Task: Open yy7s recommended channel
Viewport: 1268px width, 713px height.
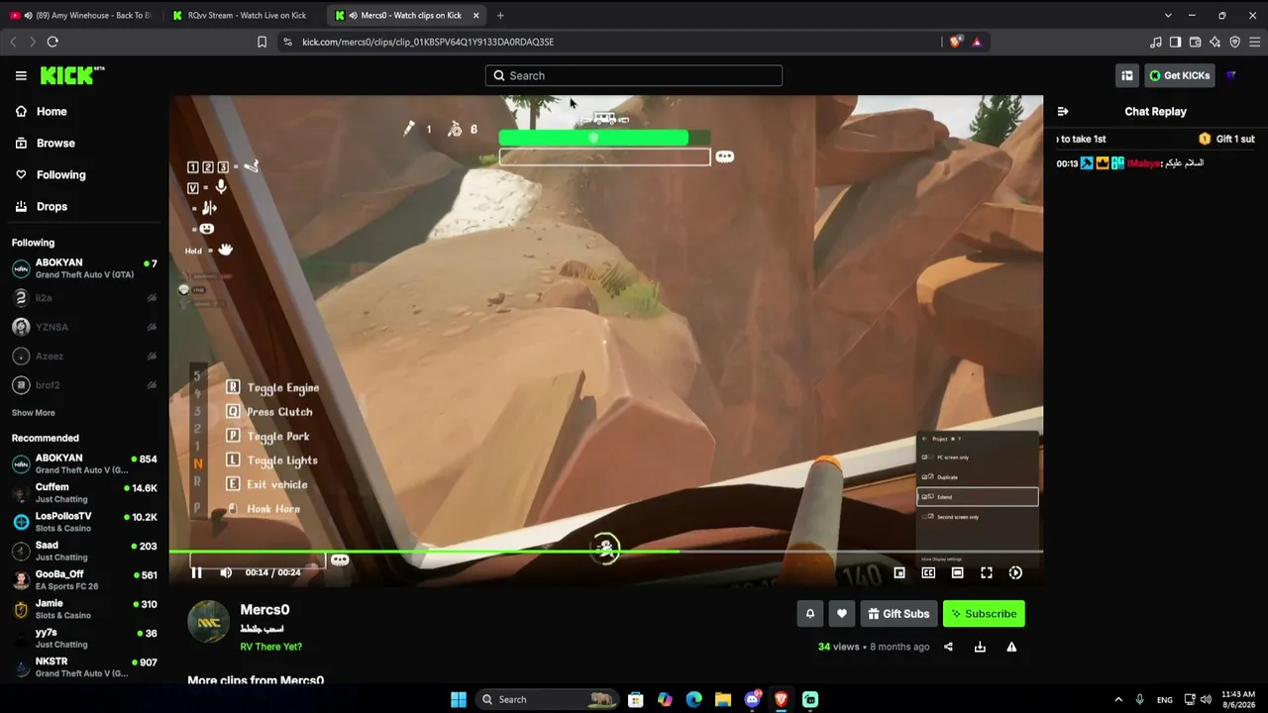Action: [84, 638]
